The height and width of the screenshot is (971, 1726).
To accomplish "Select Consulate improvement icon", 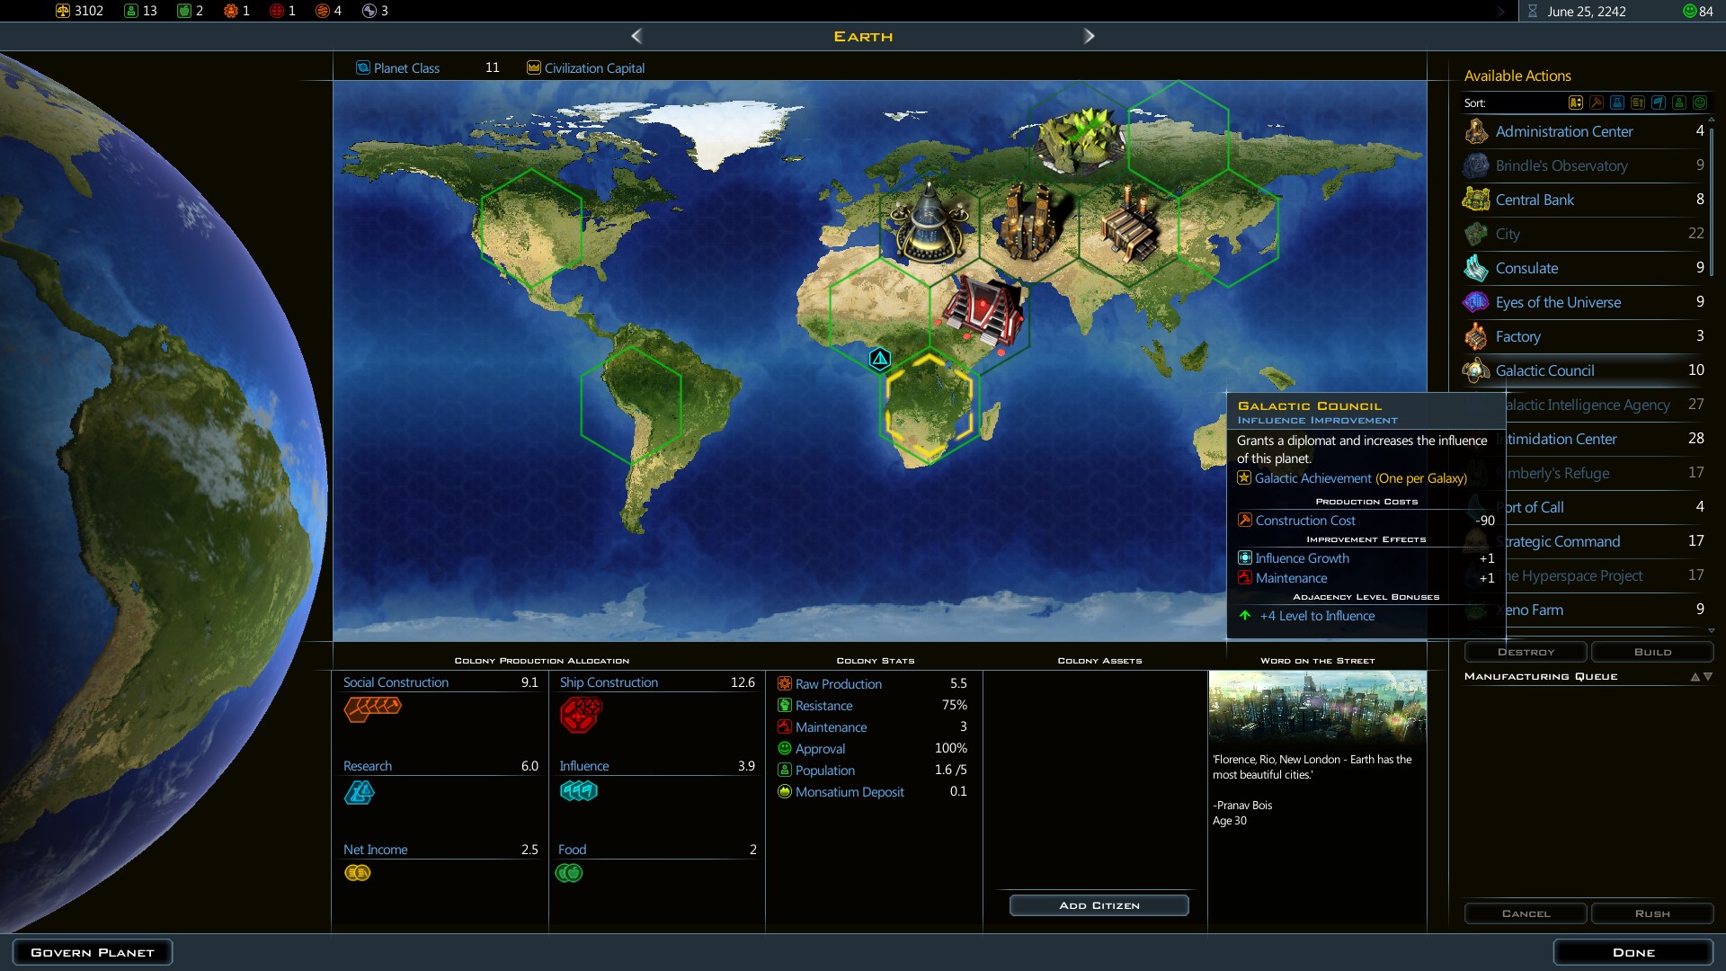I will tap(1476, 268).
